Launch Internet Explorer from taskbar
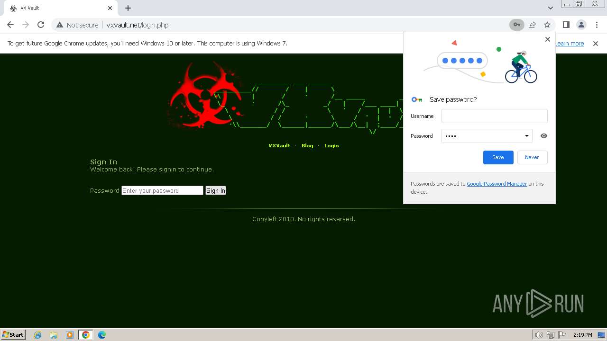 (37, 335)
